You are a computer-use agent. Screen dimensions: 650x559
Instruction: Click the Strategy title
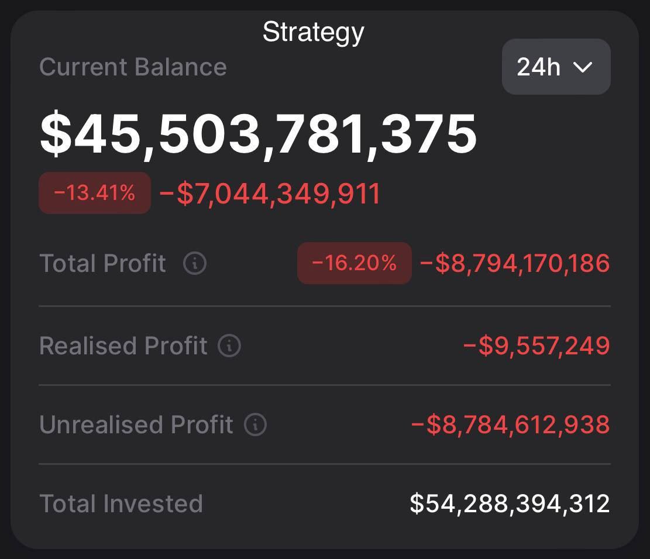313,32
